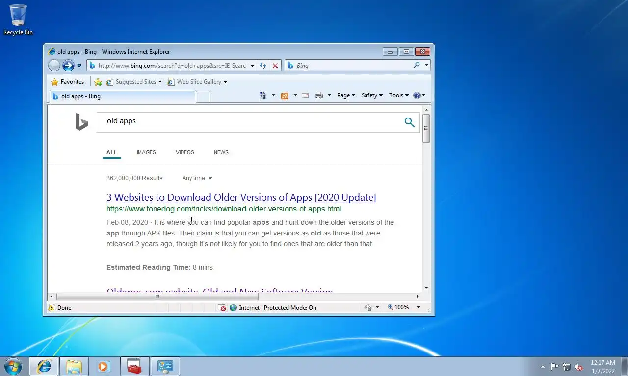Image resolution: width=628 pixels, height=376 pixels.
Task: Click the Bing logo on the page
Action: tap(82, 122)
